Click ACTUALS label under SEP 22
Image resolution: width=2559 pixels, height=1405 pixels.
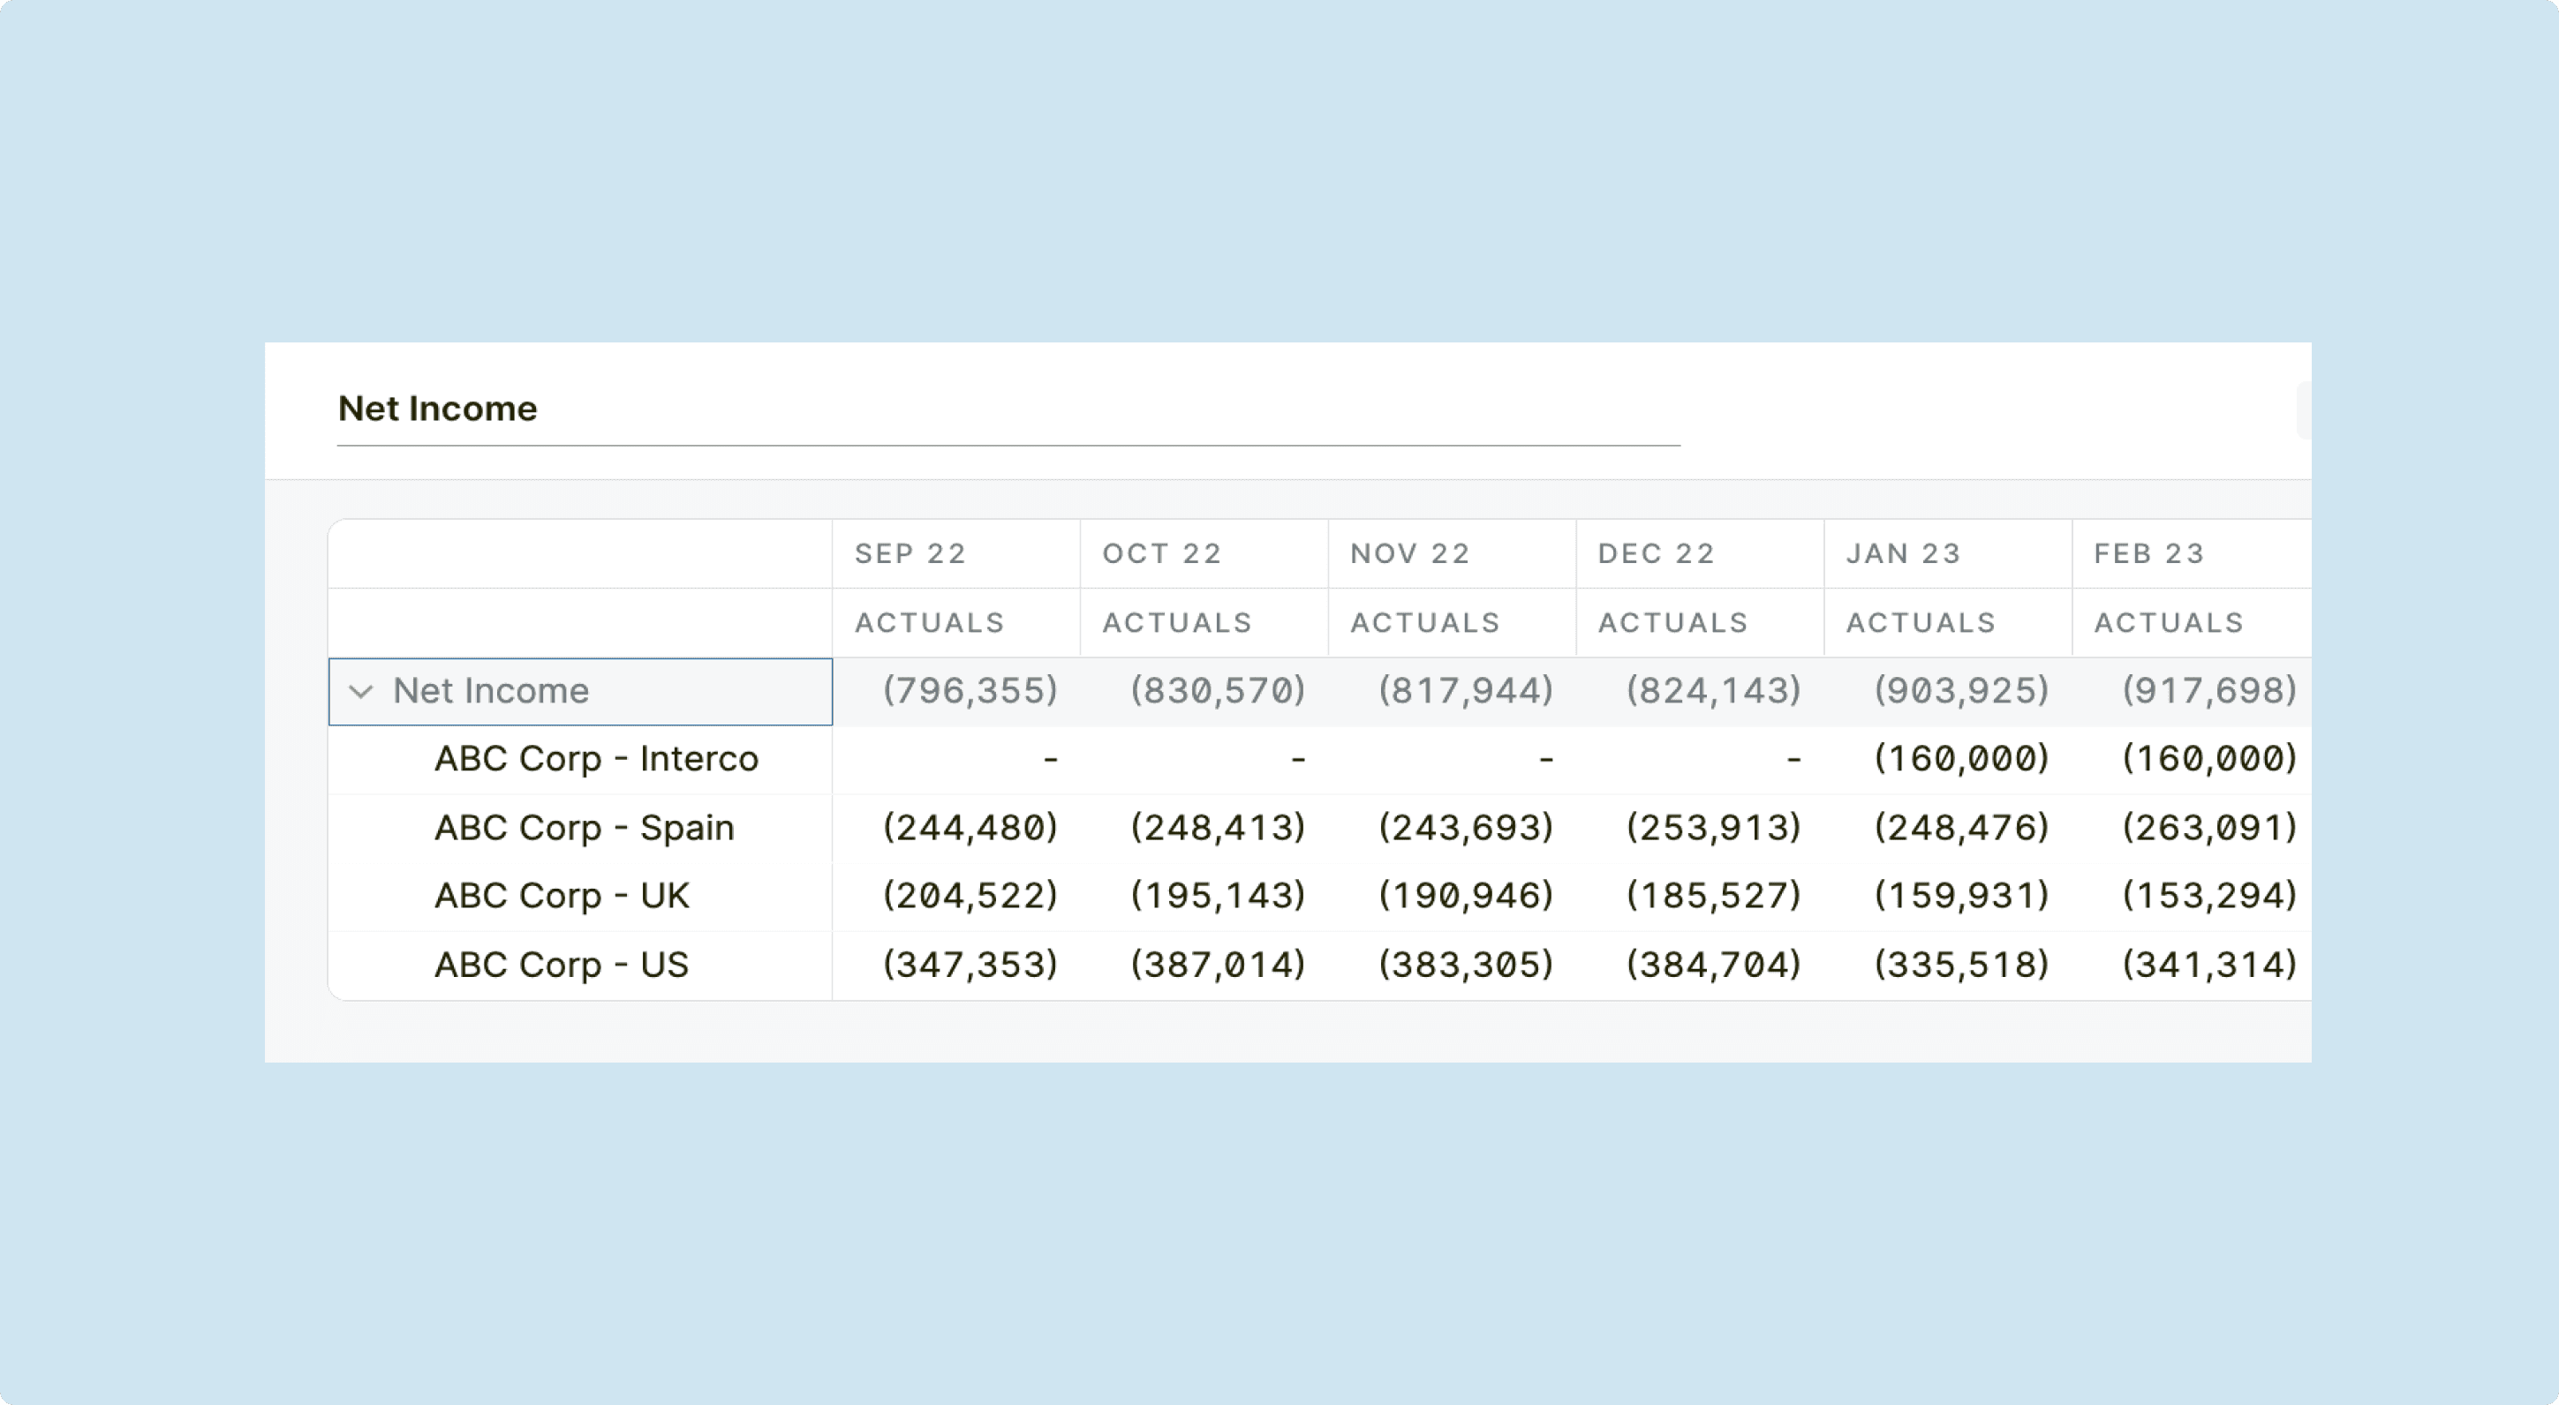[930, 622]
